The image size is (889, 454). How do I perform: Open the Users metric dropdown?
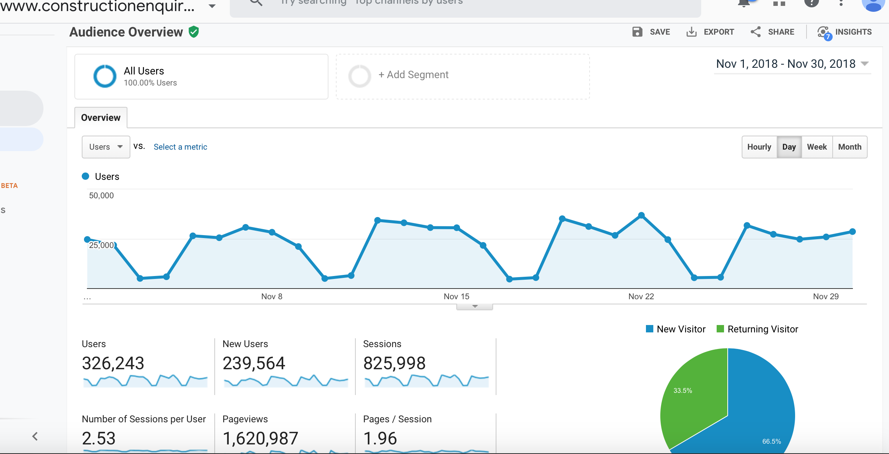[106, 147]
